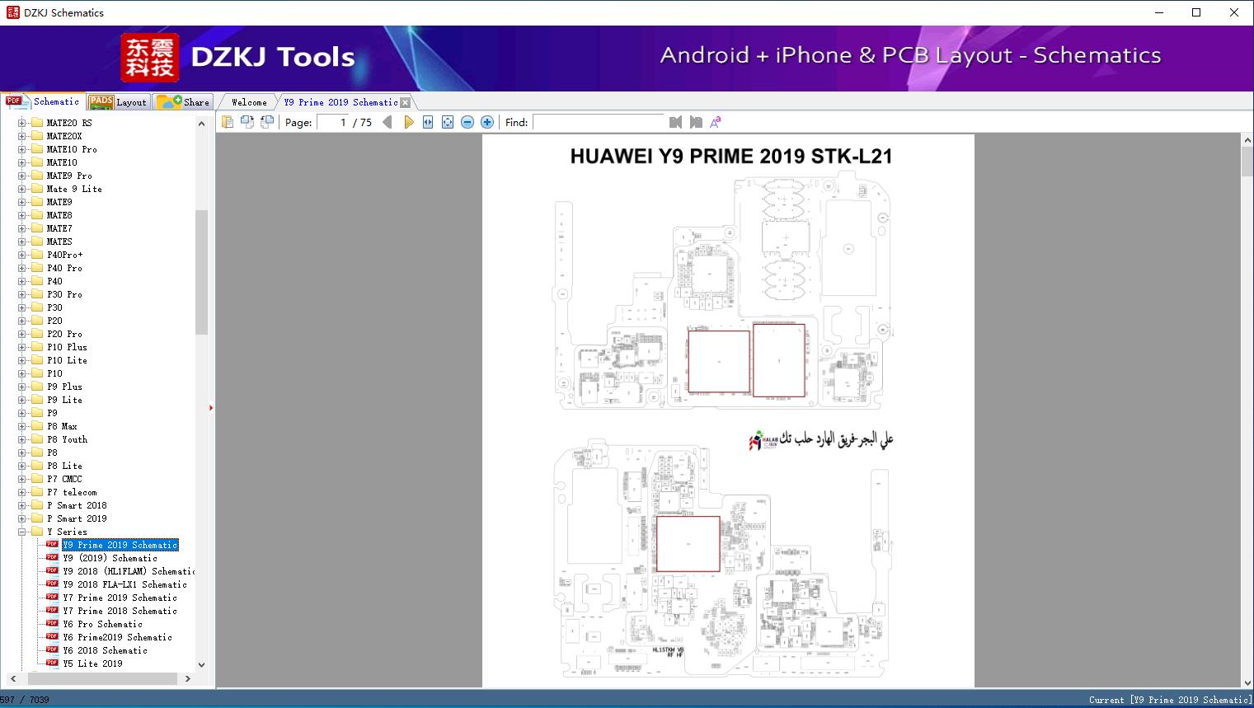
Task: Click the document's vertical scrollbar thumb
Action: (x=1247, y=162)
